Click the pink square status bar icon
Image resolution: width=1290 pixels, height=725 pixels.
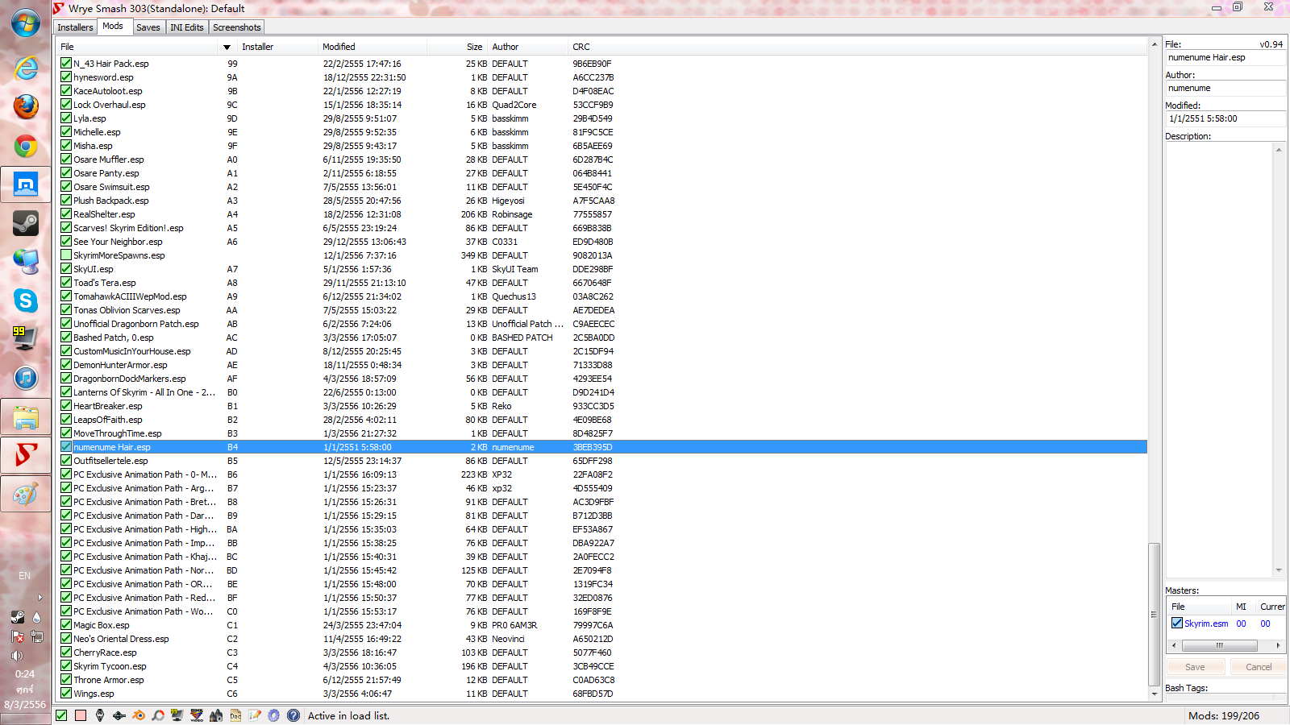coord(81,715)
